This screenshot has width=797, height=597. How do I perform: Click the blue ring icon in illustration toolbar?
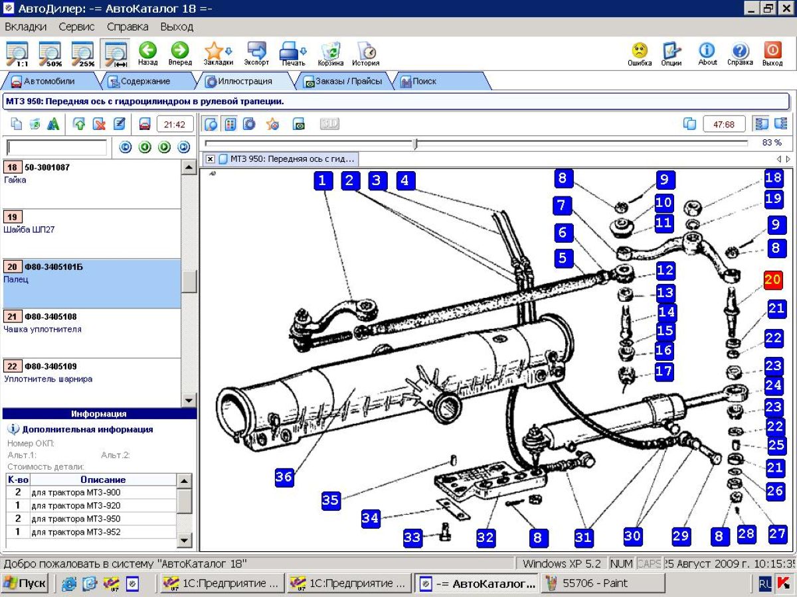[250, 124]
